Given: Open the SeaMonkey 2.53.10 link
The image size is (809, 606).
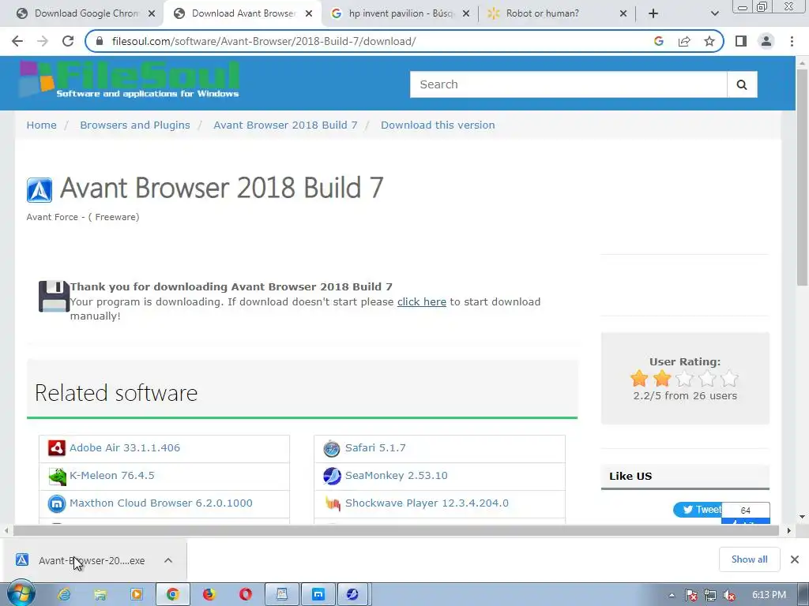Looking at the screenshot, I should pos(397,476).
